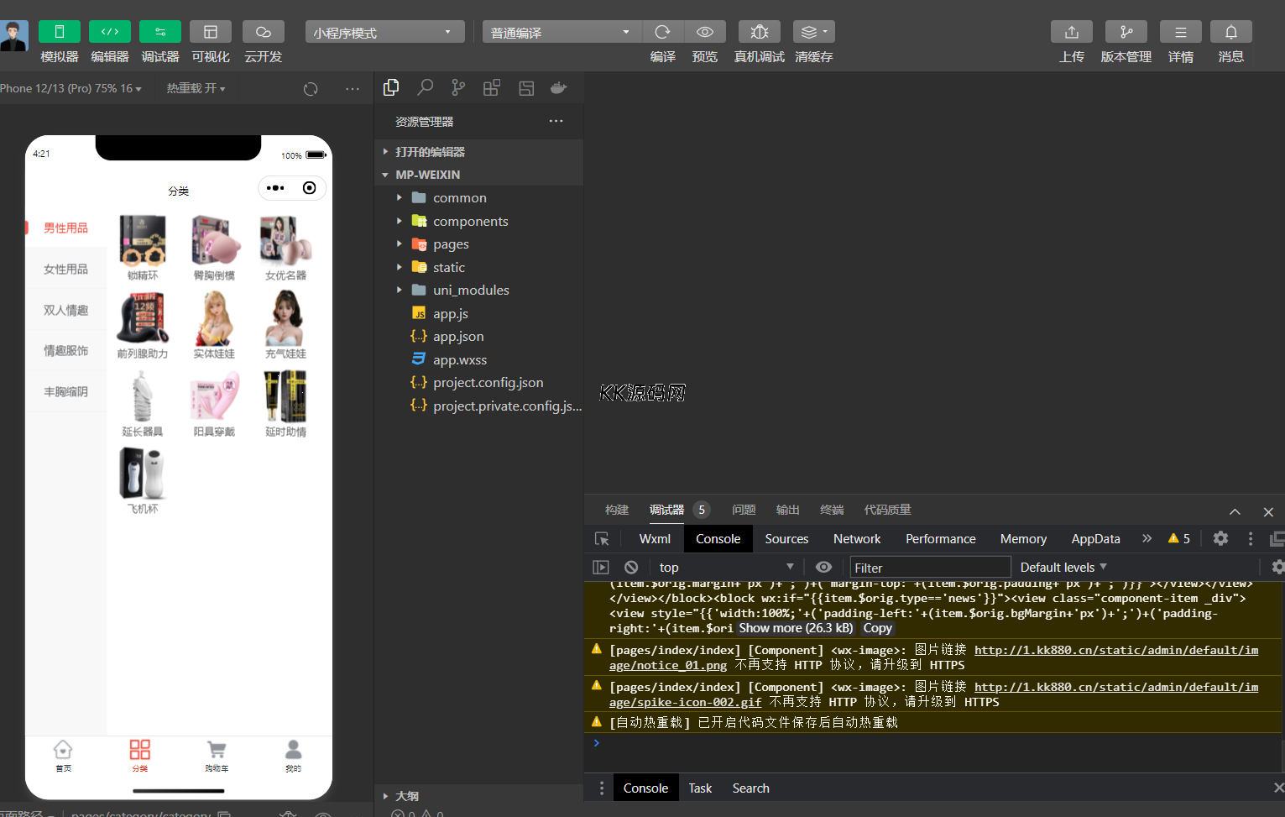Open version management icon
The height and width of the screenshot is (817, 1285).
click(x=1126, y=32)
